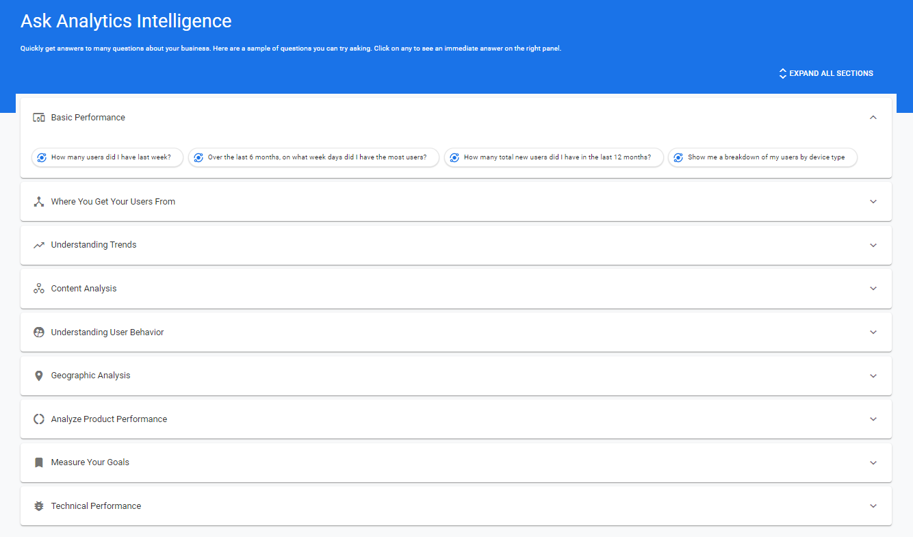Click the 'Understanding User Behavior' title
913x537 pixels.
coord(107,332)
